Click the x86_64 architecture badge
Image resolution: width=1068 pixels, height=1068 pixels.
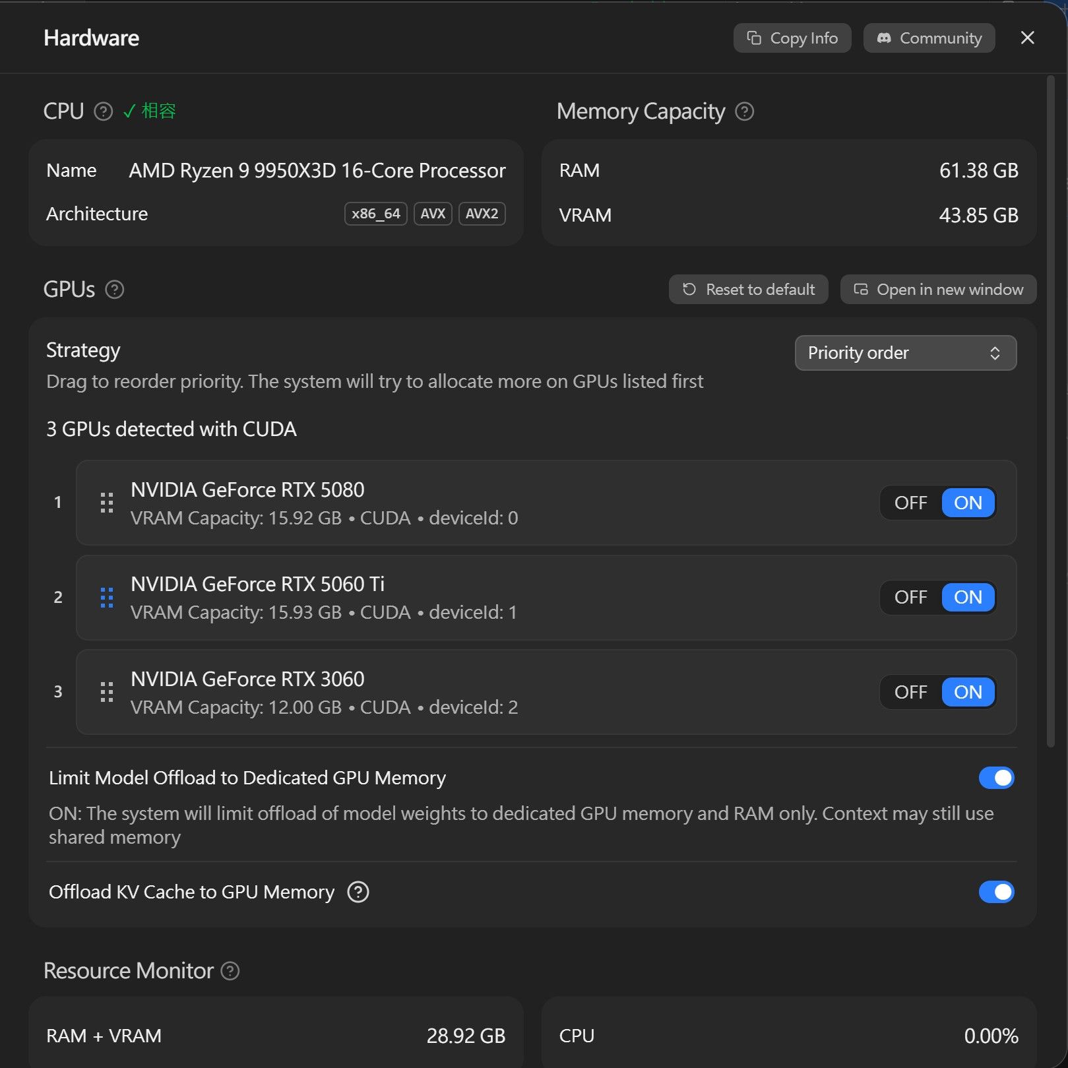click(376, 214)
